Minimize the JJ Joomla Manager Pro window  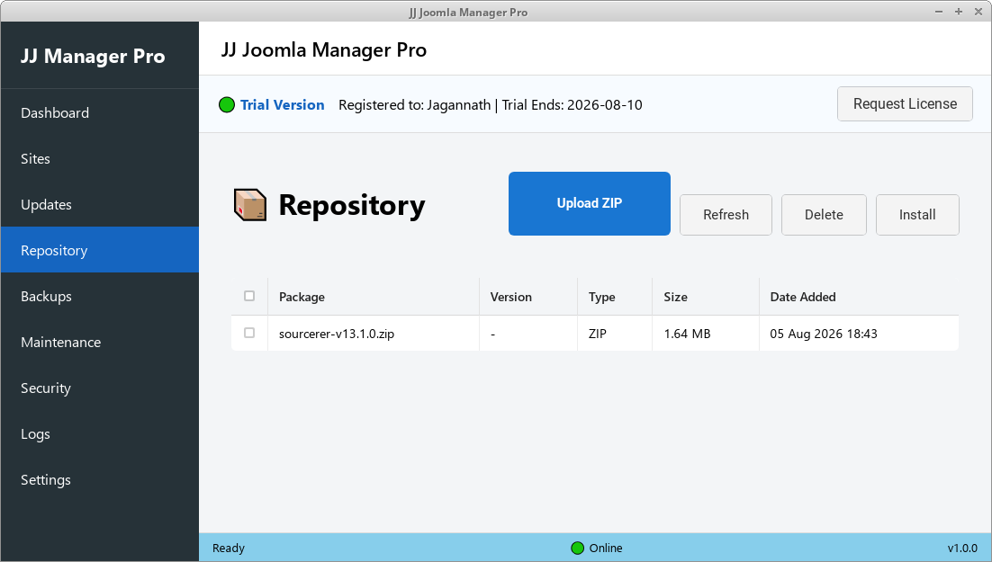pos(939,12)
